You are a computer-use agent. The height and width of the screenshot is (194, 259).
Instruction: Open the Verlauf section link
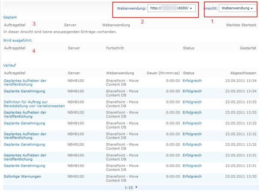tap(10, 66)
